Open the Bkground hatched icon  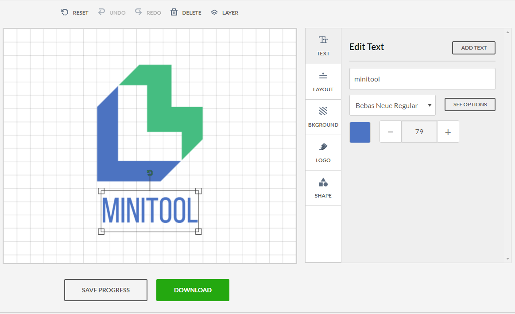[x=323, y=111]
